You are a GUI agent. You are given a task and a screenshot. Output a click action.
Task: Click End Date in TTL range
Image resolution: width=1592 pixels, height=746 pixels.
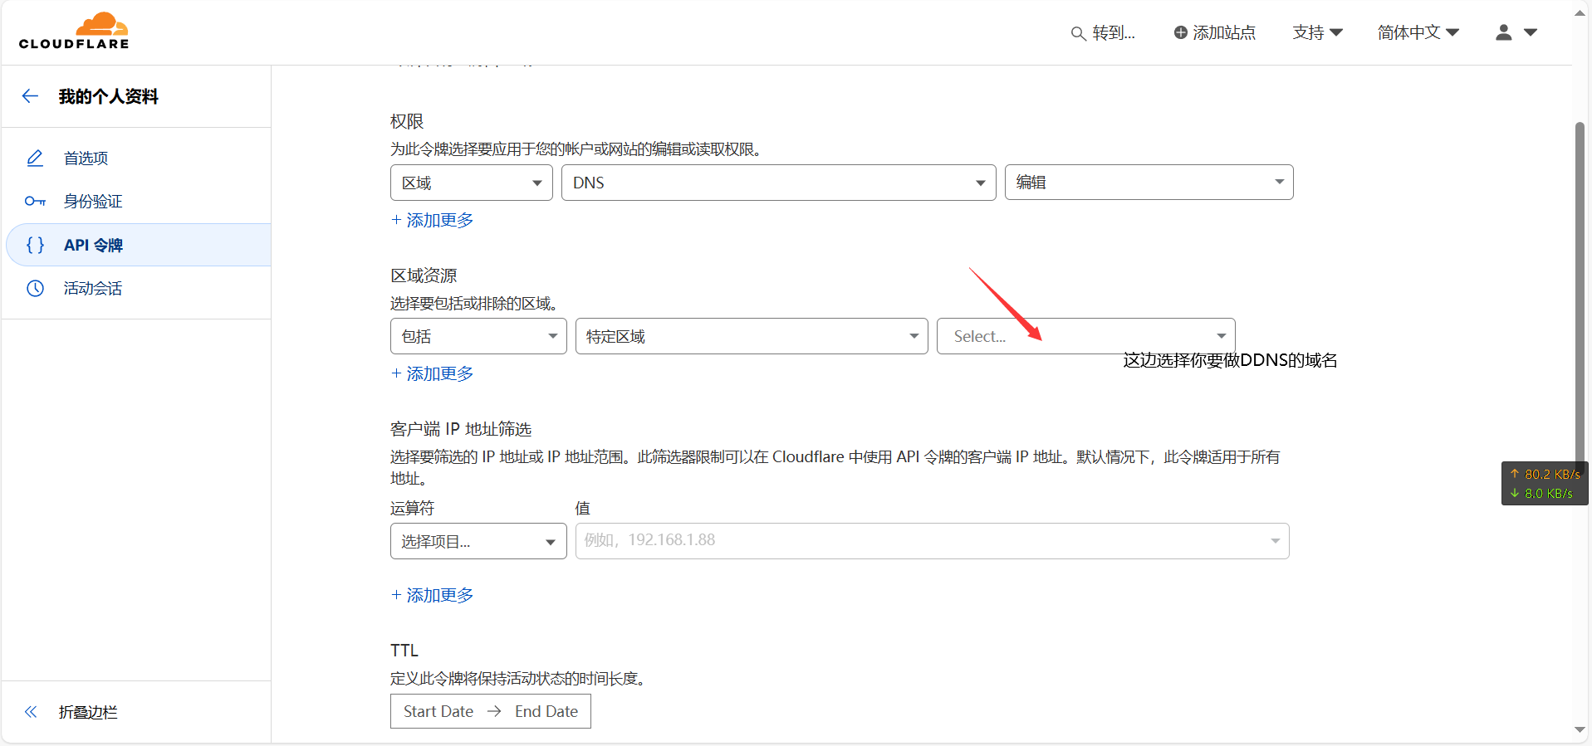[546, 711]
